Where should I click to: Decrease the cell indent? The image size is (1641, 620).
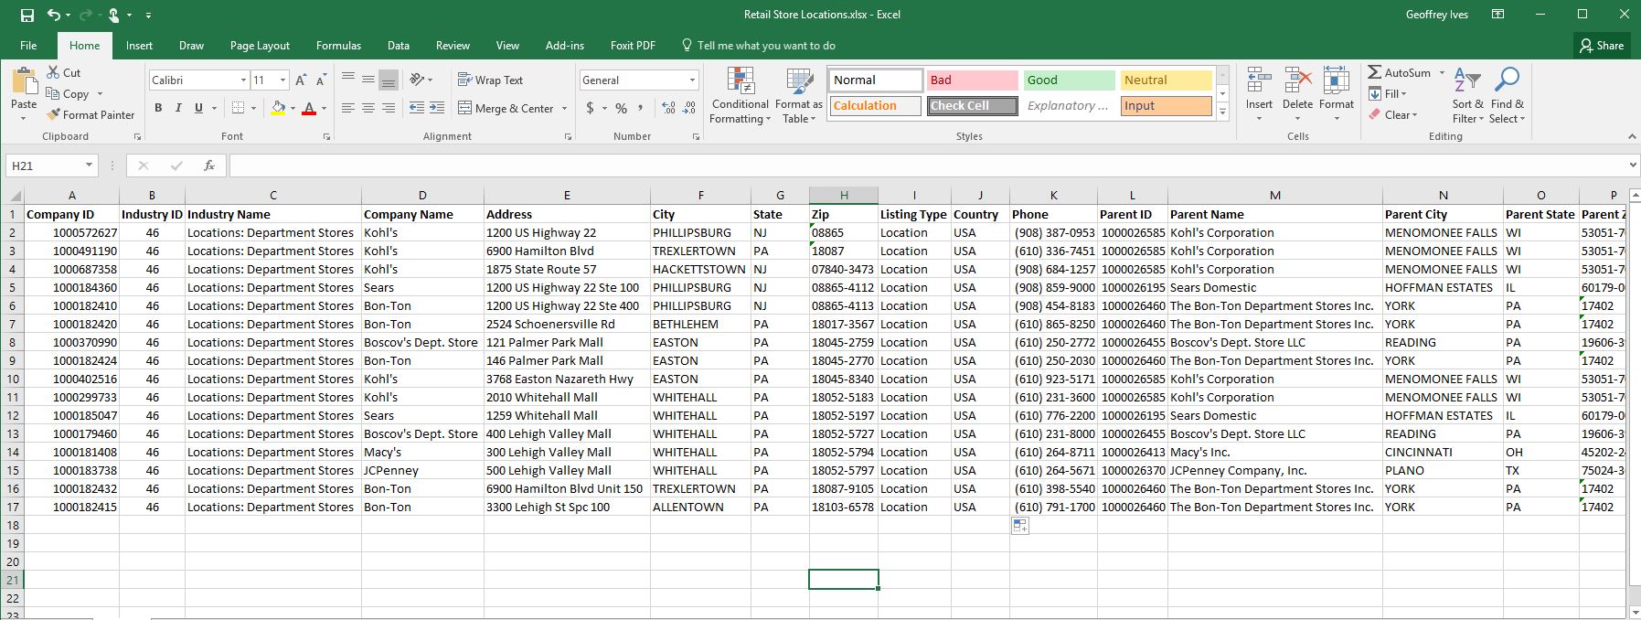point(416,108)
